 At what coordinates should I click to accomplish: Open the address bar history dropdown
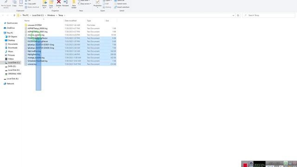point(233,15)
